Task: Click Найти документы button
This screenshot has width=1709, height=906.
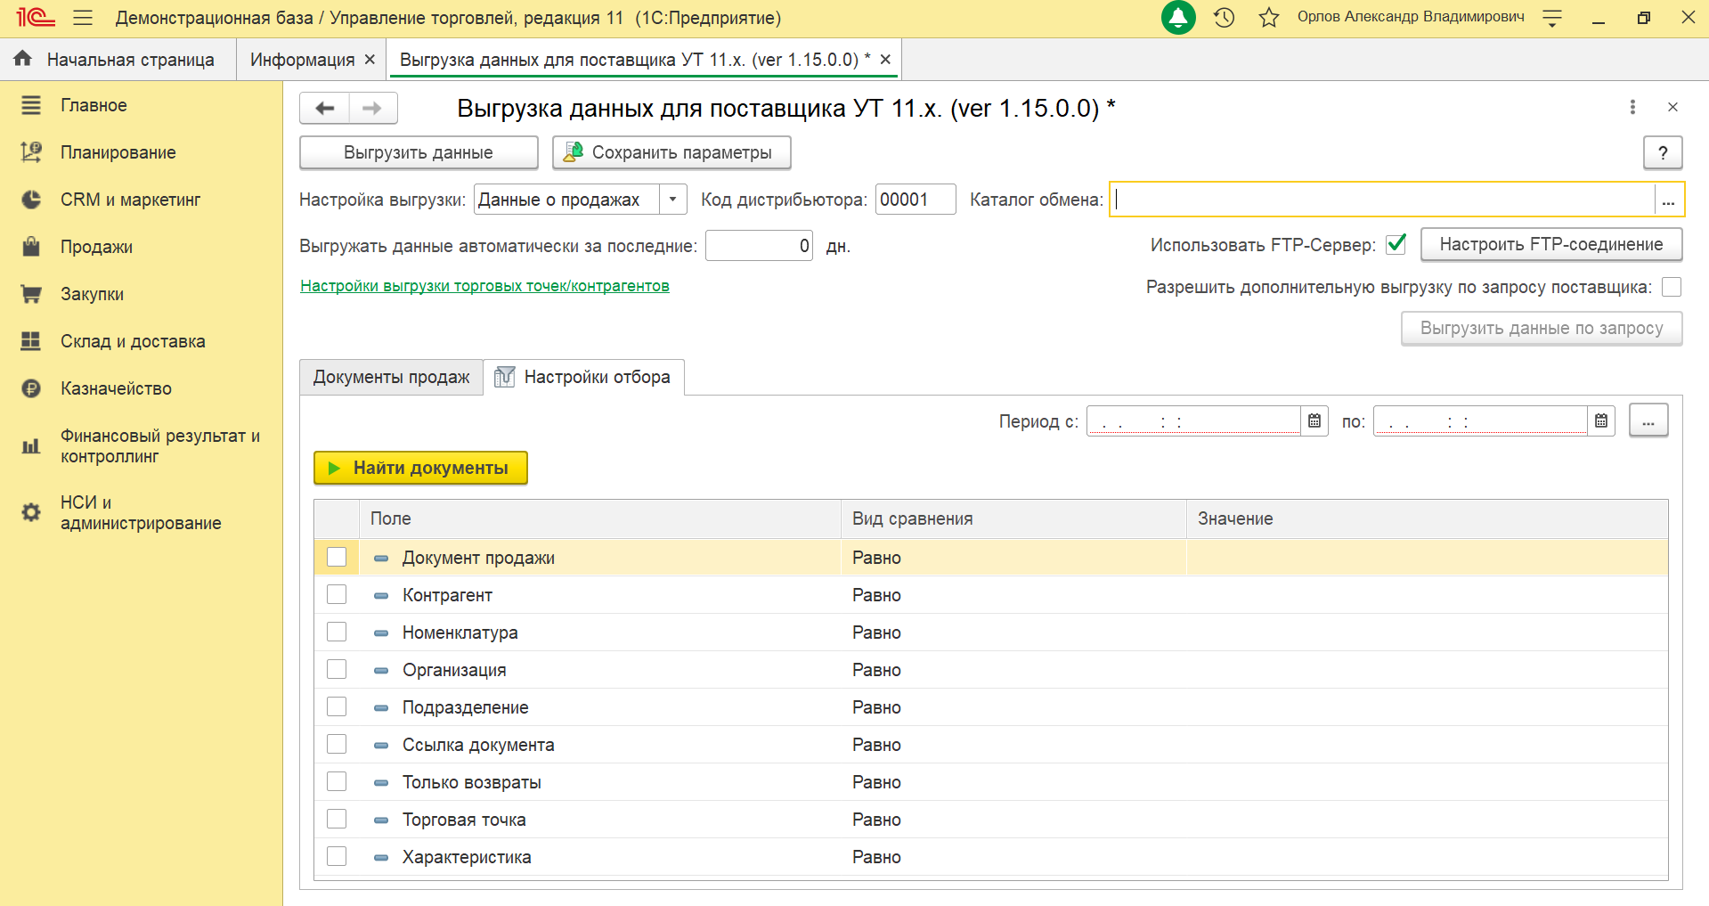Action: [420, 468]
